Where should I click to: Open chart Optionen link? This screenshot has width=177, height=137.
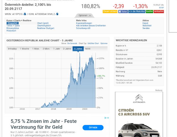click(x=104, y=43)
